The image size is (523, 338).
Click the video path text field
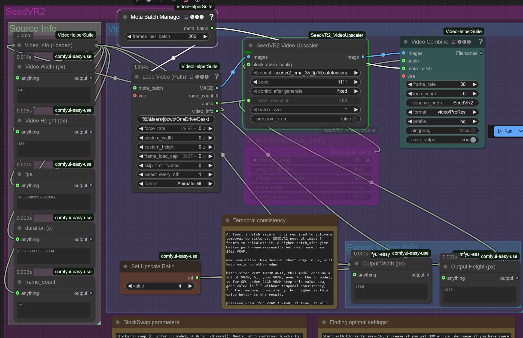(x=176, y=119)
